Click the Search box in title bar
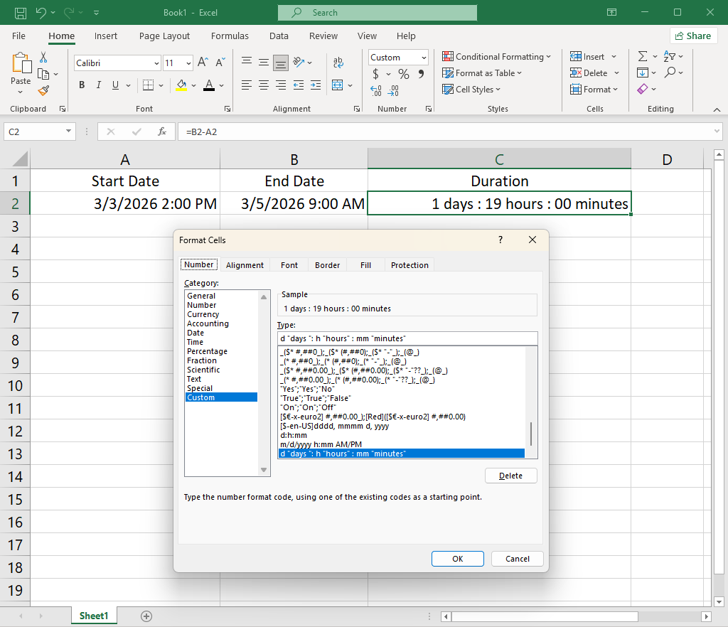Screen dimensions: 728x627 point(378,13)
